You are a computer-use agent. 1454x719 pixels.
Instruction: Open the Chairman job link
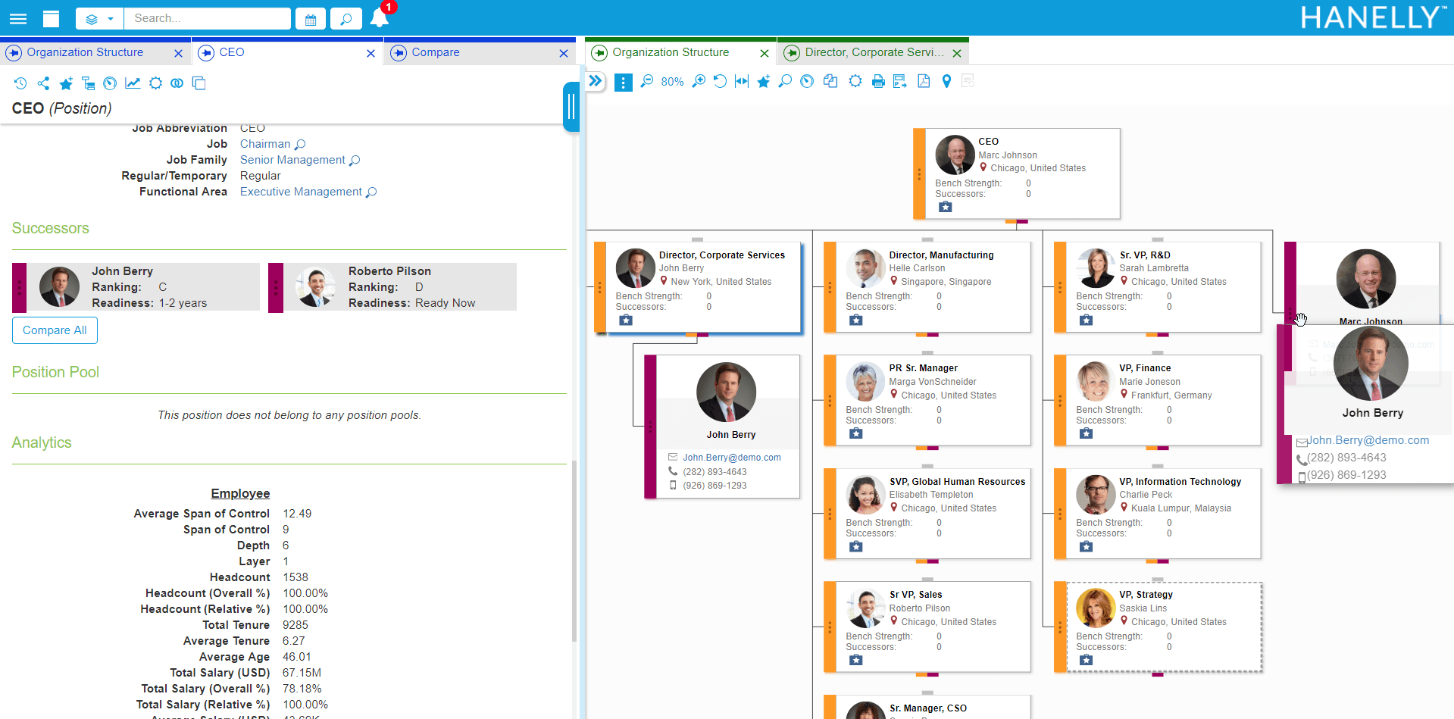(x=265, y=143)
